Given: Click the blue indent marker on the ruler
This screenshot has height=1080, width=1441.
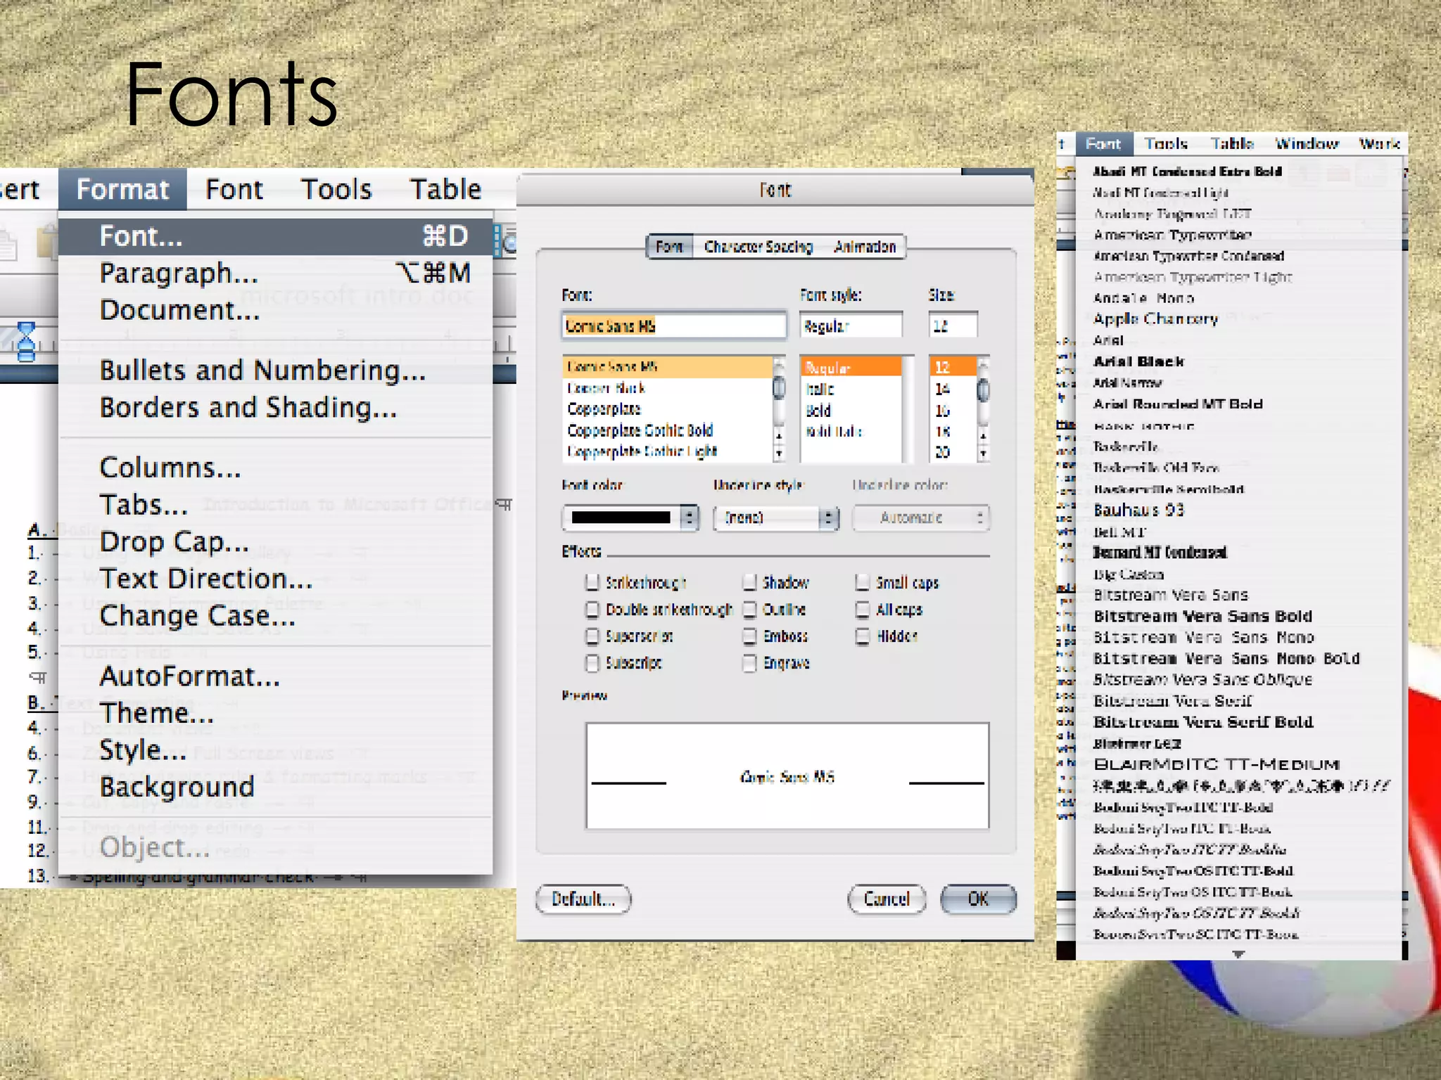Looking at the screenshot, I should 26,342.
